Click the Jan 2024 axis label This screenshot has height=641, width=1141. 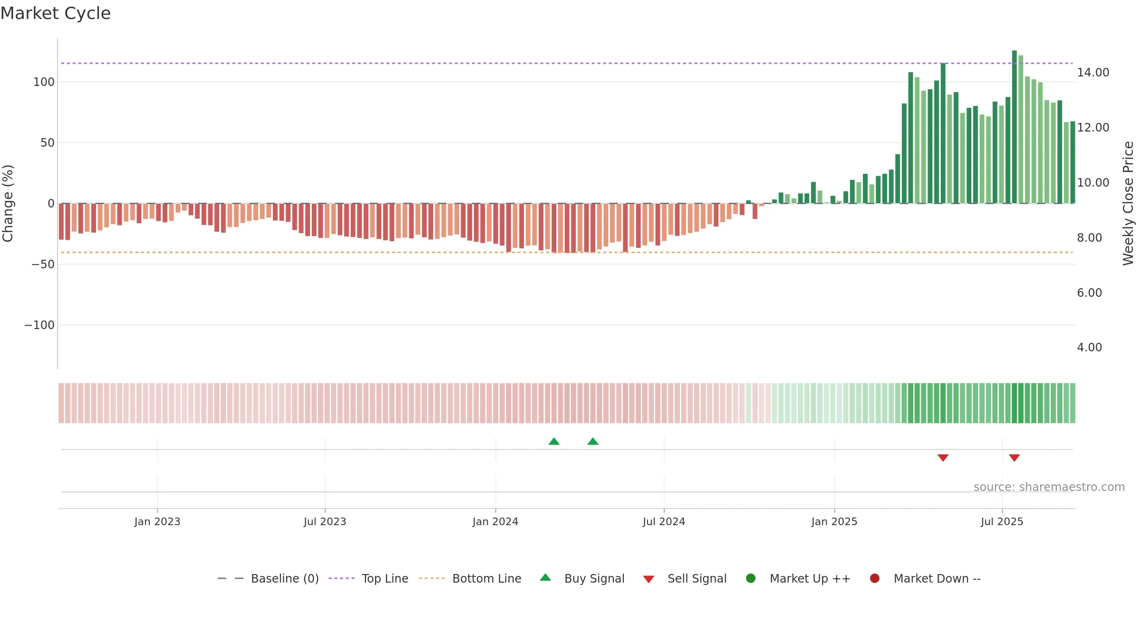(495, 522)
